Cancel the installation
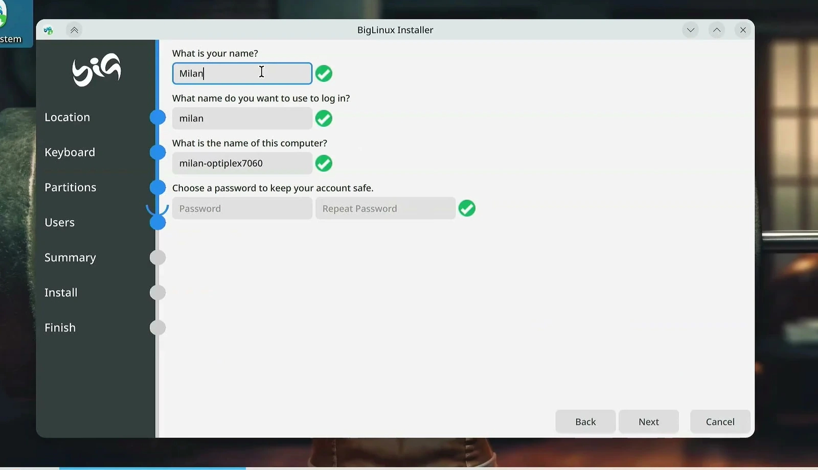818x470 pixels. 720,421
